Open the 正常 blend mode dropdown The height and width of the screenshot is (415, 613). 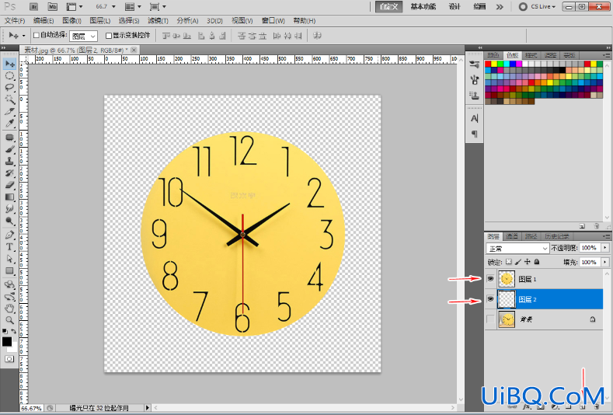point(517,249)
